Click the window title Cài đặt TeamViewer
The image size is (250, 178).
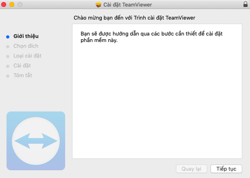127,5
